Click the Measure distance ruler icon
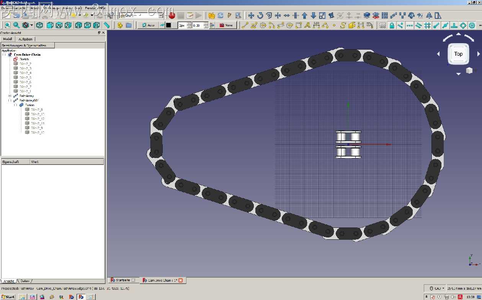The height and width of the screenshot is (300, 482). pyautogui.click(x=107, y=25)
